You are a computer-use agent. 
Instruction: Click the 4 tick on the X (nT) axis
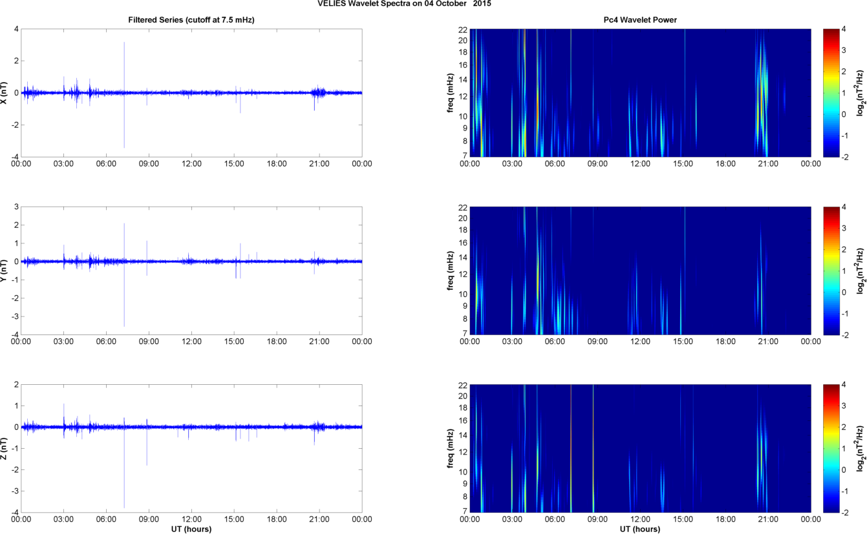[x=16, y=29]
